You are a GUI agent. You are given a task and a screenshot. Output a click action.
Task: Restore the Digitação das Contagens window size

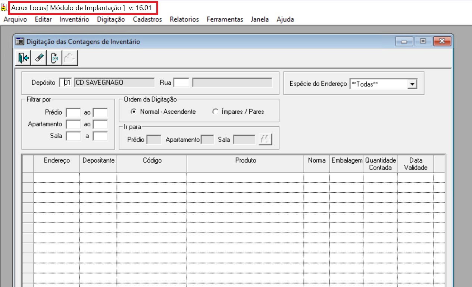coord(423,41)
